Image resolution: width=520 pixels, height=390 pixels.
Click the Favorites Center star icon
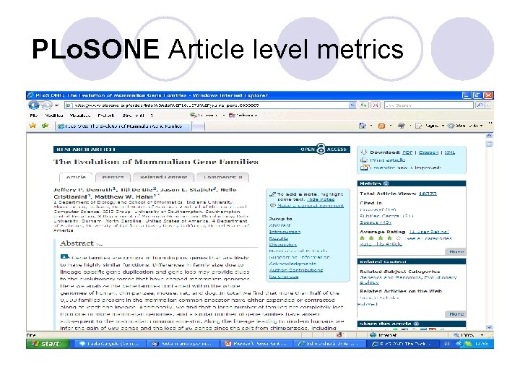click(x=32, y=126)
